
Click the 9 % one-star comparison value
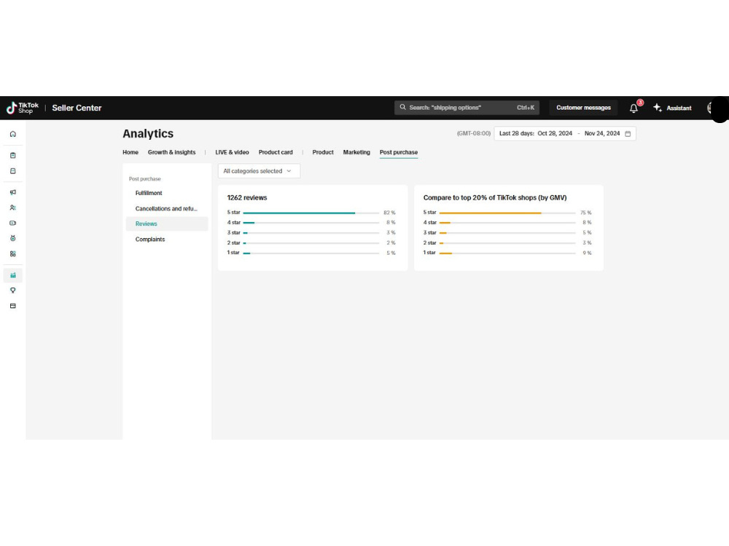(587, 253)
